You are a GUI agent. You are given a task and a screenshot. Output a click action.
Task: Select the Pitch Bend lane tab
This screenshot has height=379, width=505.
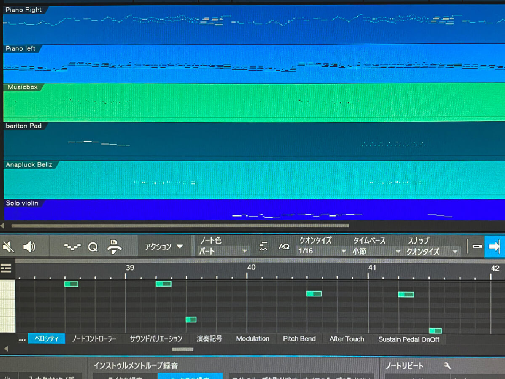(x=299, y=339)
